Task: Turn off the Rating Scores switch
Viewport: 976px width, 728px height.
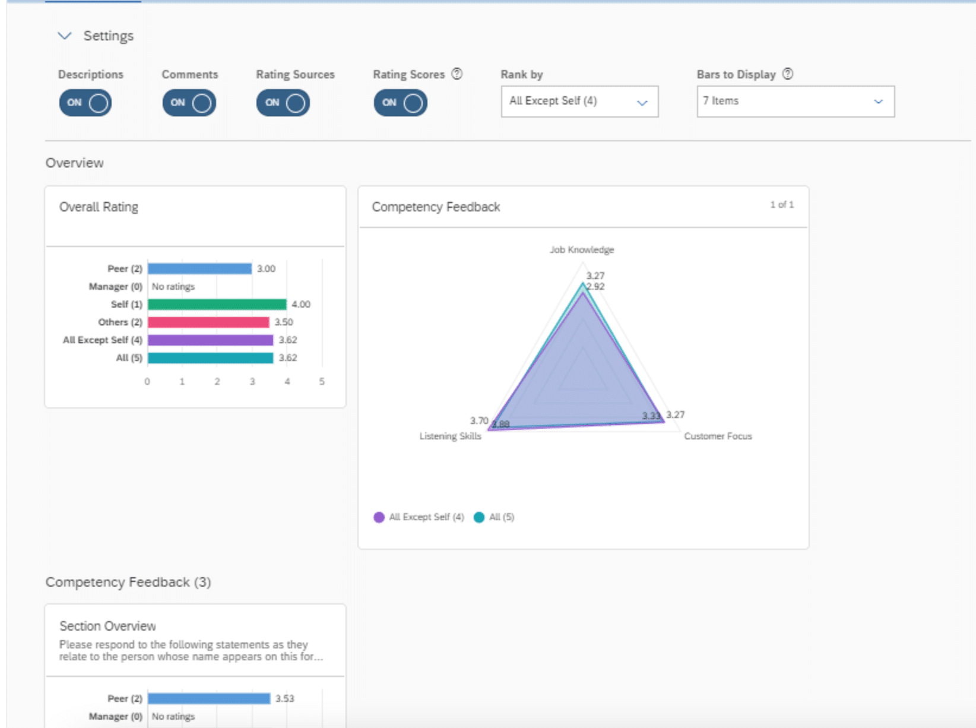Action: click(400, 102)
